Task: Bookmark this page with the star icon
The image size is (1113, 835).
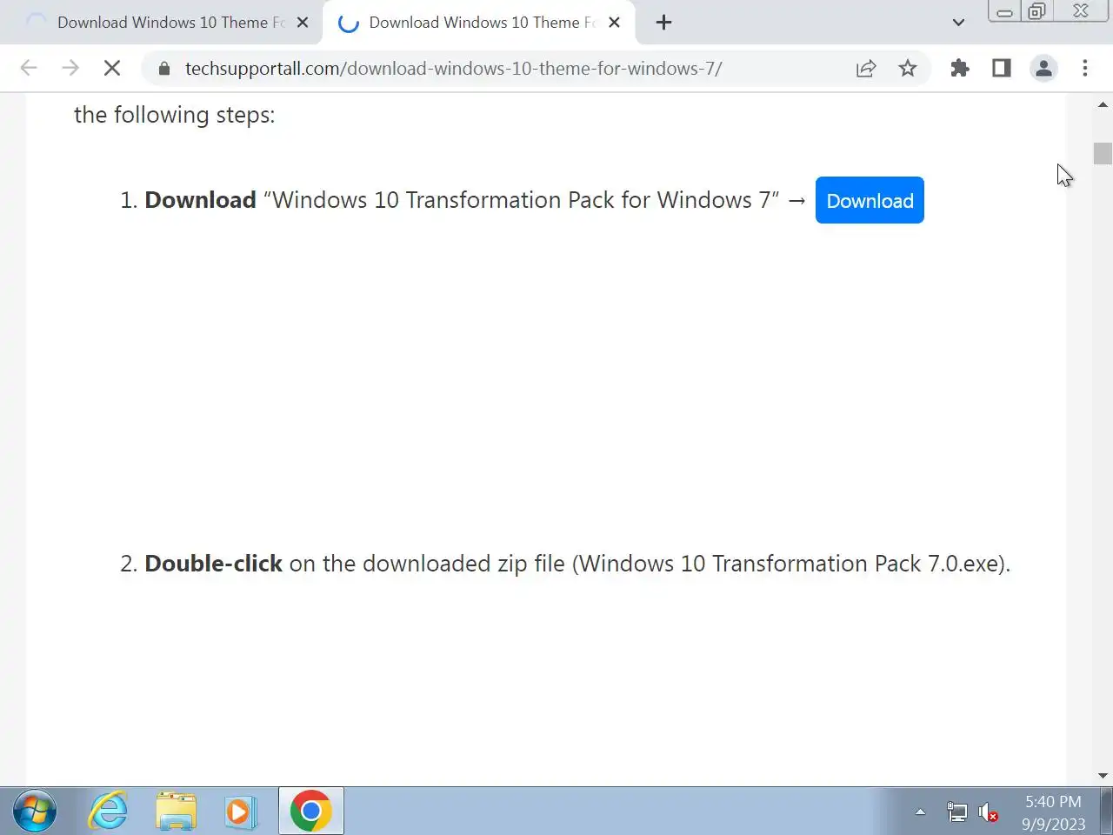Action: (x=908, y=68)
